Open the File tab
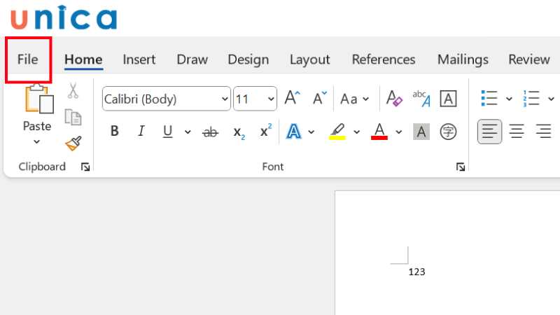Viewport: 560px width, 315px height. [x=28, y=59]
